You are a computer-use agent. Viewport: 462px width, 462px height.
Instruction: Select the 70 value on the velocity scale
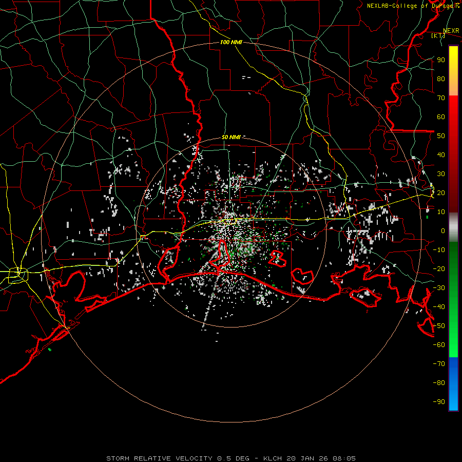441,98
